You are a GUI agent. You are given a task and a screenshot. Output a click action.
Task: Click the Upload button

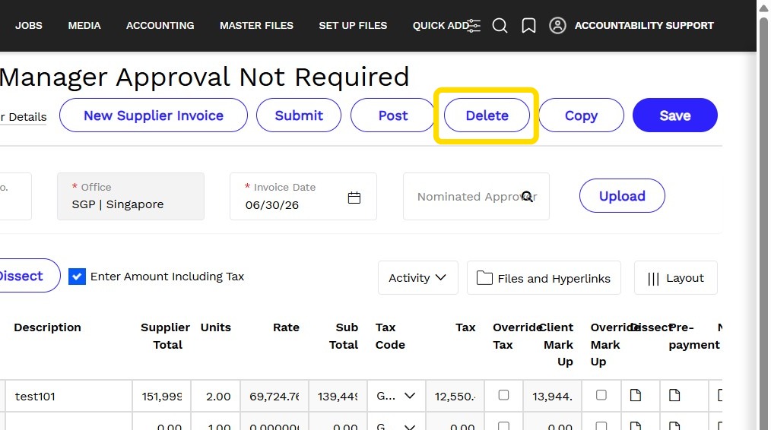click(x=622, y=195)
